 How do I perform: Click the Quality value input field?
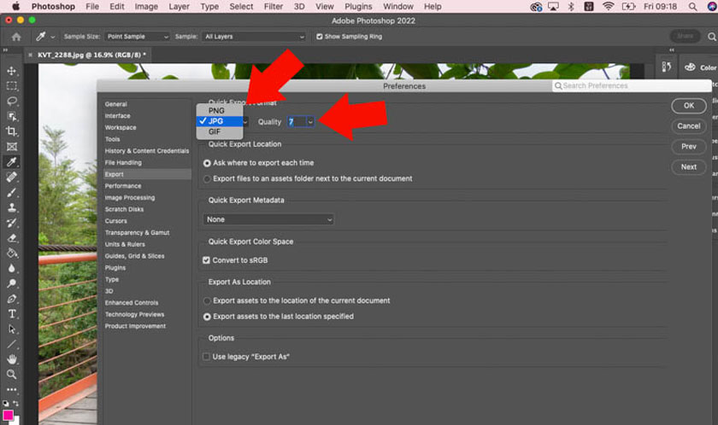[x=297, y=121]
